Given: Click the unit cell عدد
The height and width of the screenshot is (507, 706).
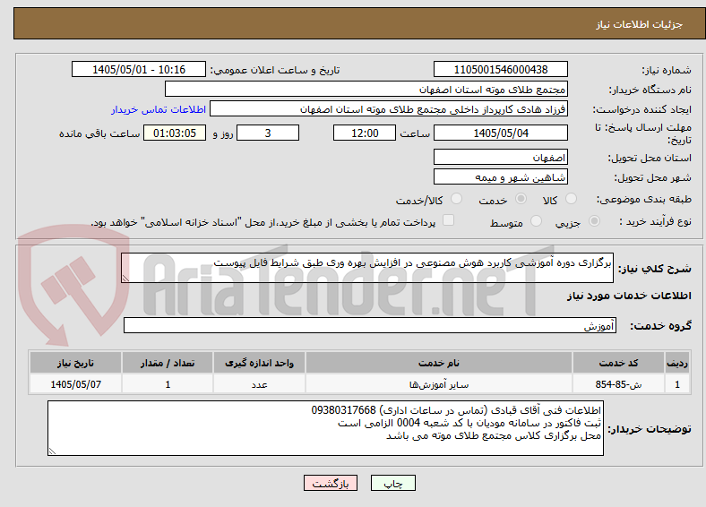Looking at the screenshot, I should click(259, 384).
